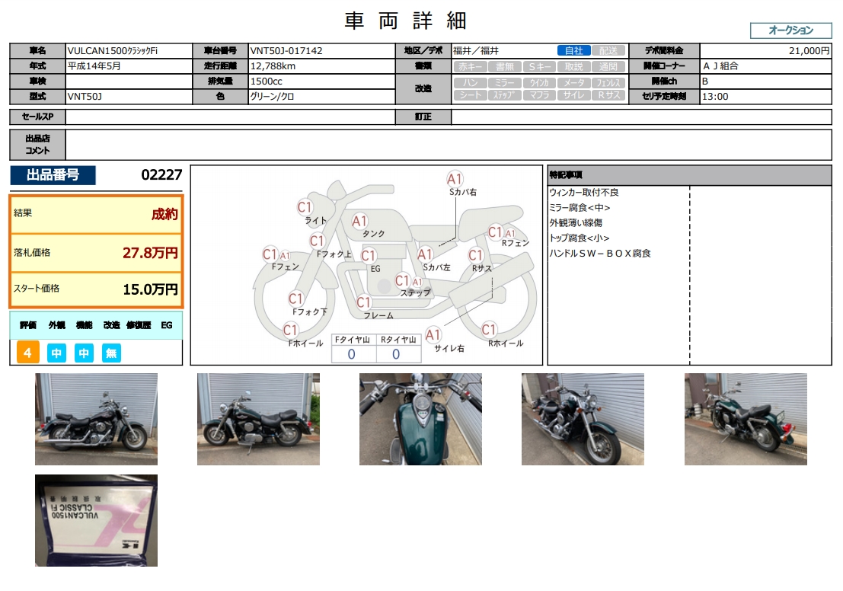Click the ミラー腐食<中> note

click(x=580, y=208)
